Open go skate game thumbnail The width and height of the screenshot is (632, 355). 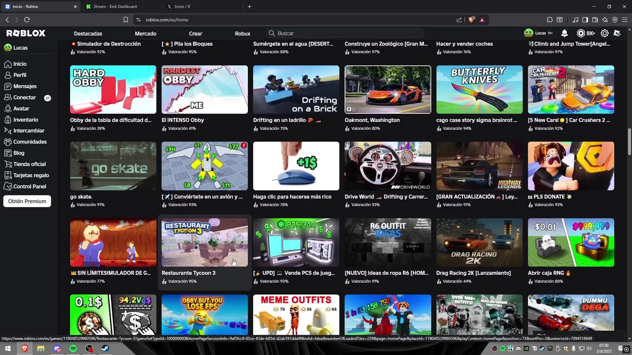pyautogui.click(x=113, y=166)
